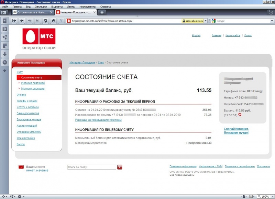Open the Bookmarks panel star icon in sidebar
The height and width of the screenshot is (199, 275).
point(4,21)
